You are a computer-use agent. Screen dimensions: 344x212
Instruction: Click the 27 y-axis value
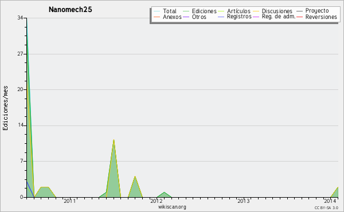click(x=20, y=54)
